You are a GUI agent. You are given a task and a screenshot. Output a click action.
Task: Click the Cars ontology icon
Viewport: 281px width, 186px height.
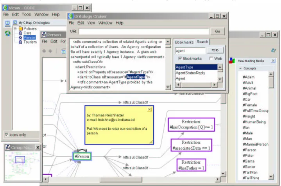[x=21, y=33]
